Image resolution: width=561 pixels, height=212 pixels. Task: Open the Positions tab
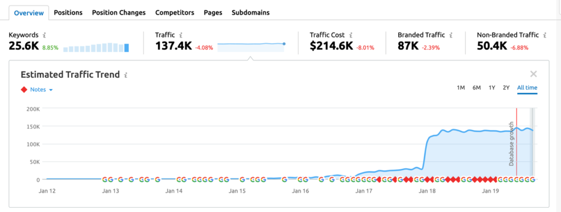click(68, 13)
